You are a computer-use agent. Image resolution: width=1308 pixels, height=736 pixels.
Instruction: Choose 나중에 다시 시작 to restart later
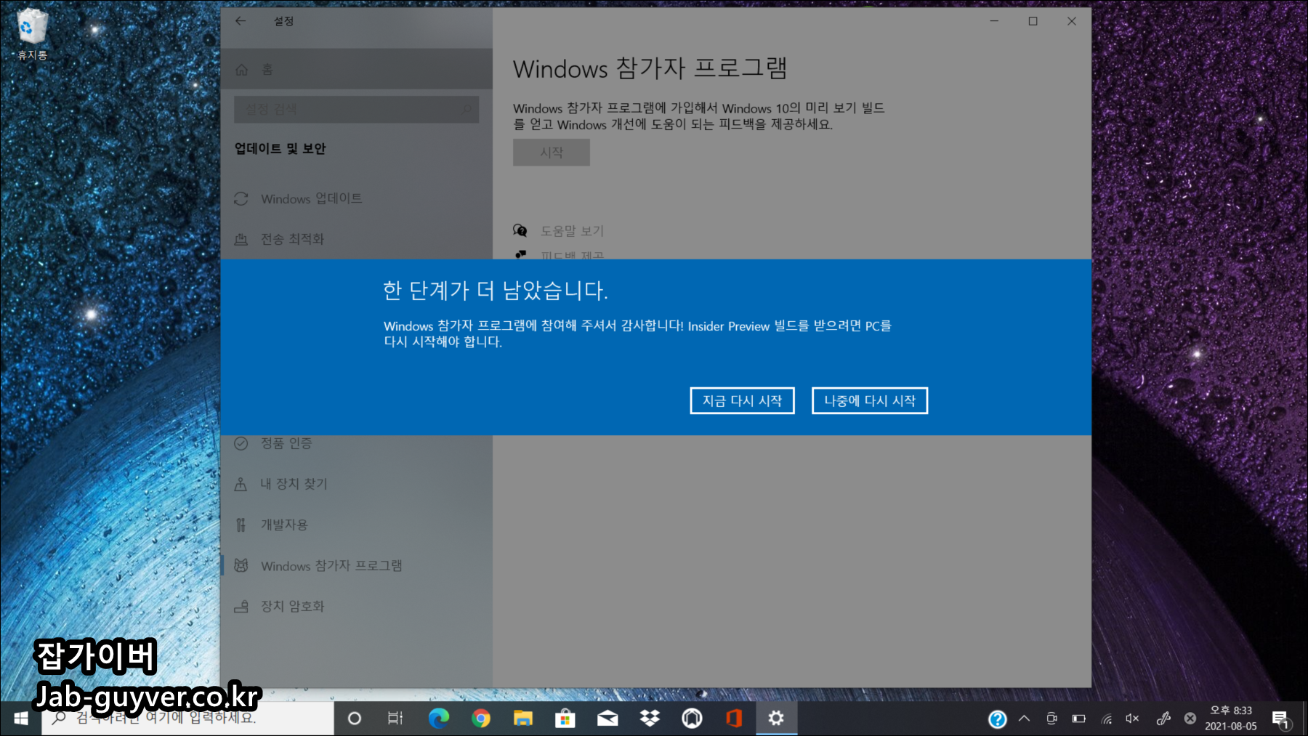coord(870,400)
